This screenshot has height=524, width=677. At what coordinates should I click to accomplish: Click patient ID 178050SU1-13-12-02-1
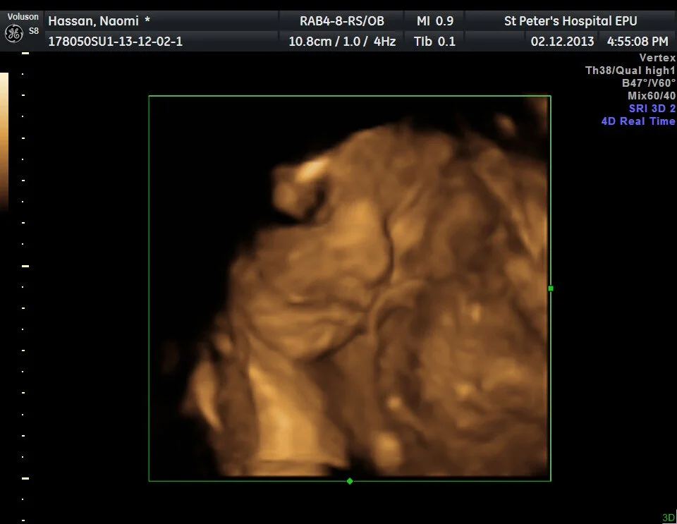coord(115,42)
